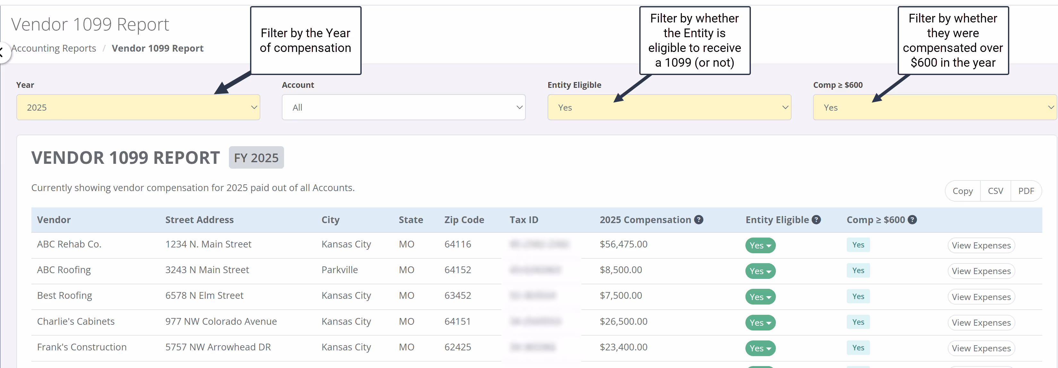Copy the report table to clipboard

click(x=962, y=191)
